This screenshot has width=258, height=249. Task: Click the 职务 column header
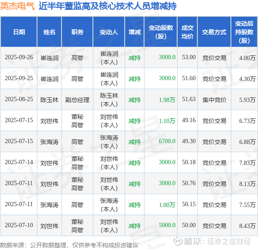pos(77,32)
